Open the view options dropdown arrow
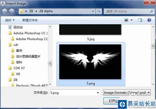Viewport: 156px width, 109px height. tap(132, 20)
